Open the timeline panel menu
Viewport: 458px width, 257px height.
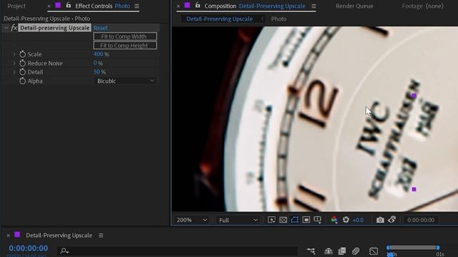(101, 236)
